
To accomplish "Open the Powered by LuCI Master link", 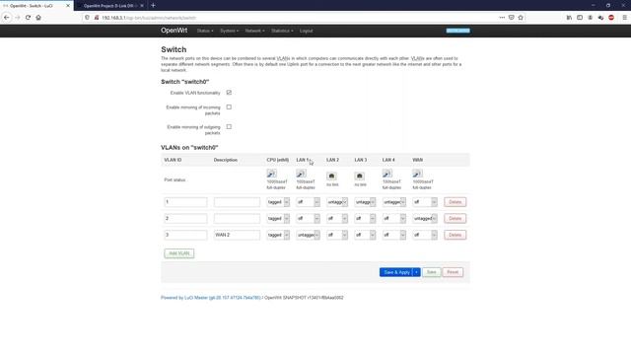I will coord(211,298).
